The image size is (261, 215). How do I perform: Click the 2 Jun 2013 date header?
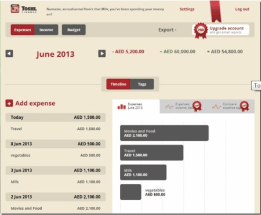(56, 196)
